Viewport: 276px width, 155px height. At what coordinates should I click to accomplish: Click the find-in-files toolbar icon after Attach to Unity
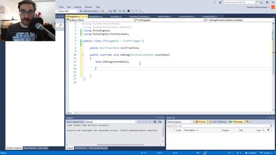[103, 11]
